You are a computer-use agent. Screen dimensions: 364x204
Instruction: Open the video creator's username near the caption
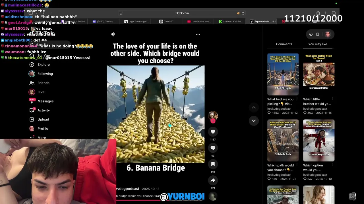[x=128, y=189]
